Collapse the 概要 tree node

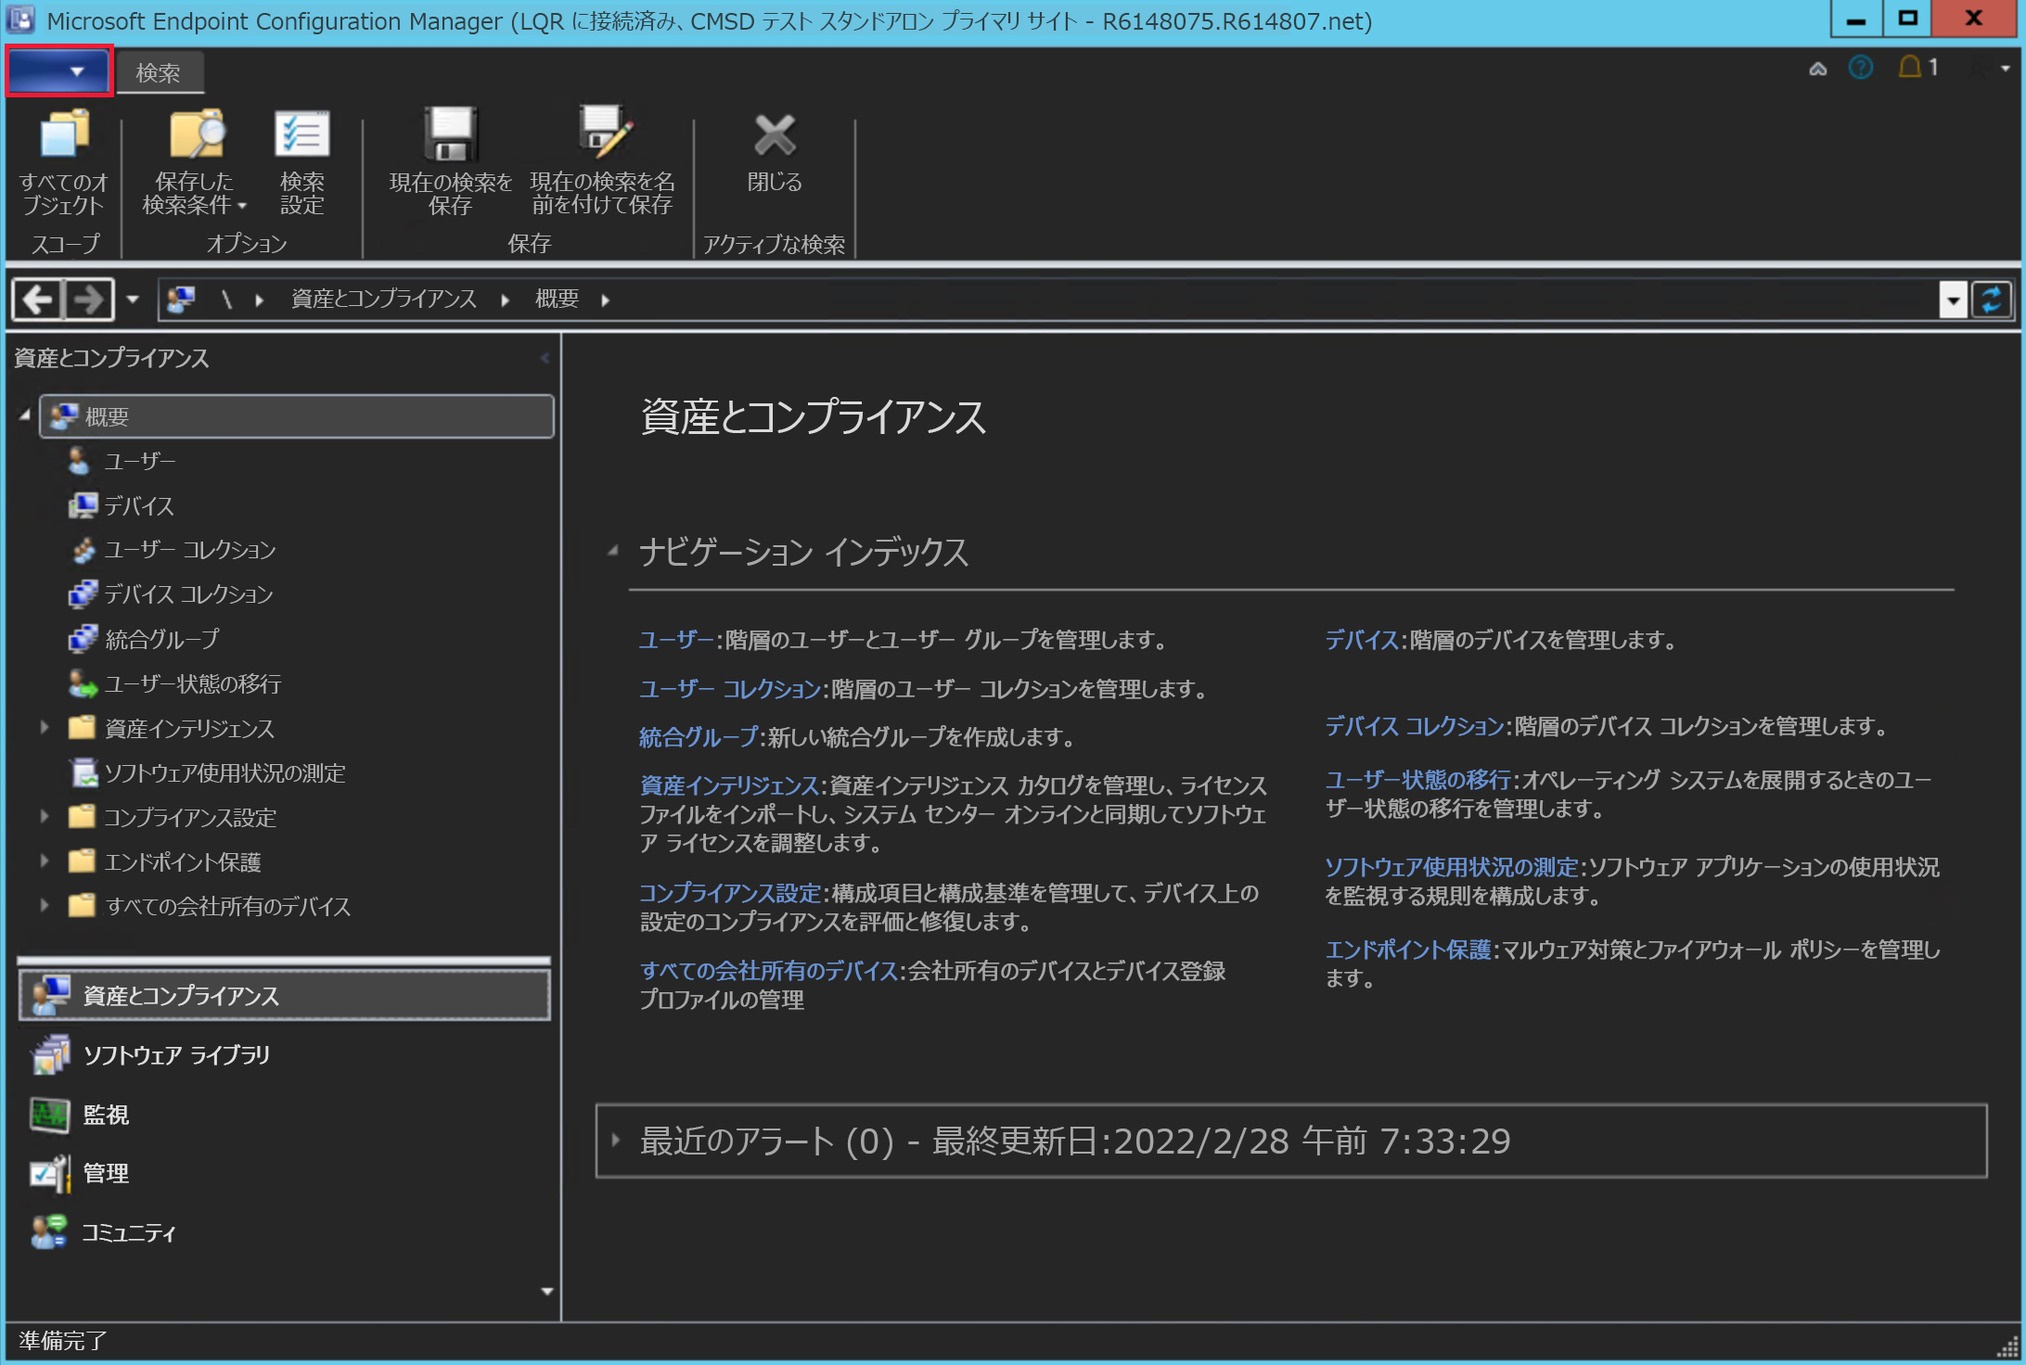(x=25, y=416)
